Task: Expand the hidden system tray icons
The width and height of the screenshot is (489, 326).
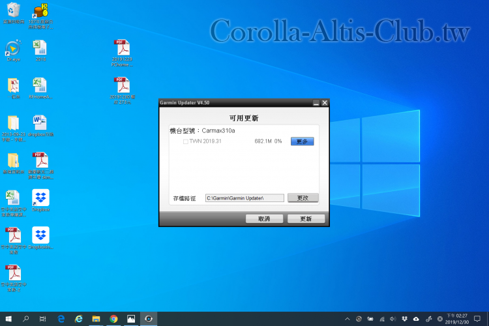Action: click(x=349, y=319)
